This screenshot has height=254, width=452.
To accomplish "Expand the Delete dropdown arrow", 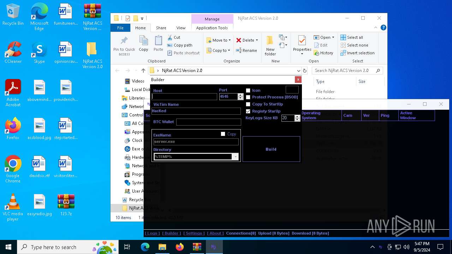I will tap(257, 40).
